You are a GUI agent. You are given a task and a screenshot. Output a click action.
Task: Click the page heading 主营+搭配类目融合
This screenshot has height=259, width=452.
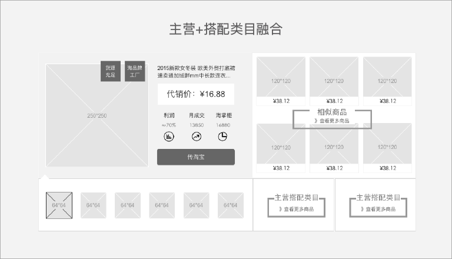(226, 29)
